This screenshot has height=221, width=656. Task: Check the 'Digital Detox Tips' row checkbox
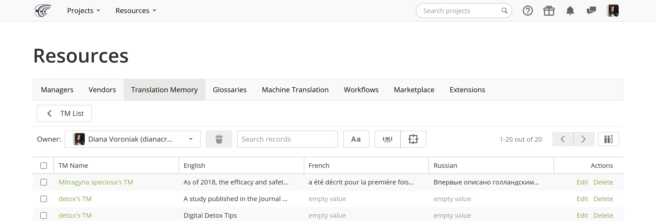(x=44, y=215)
